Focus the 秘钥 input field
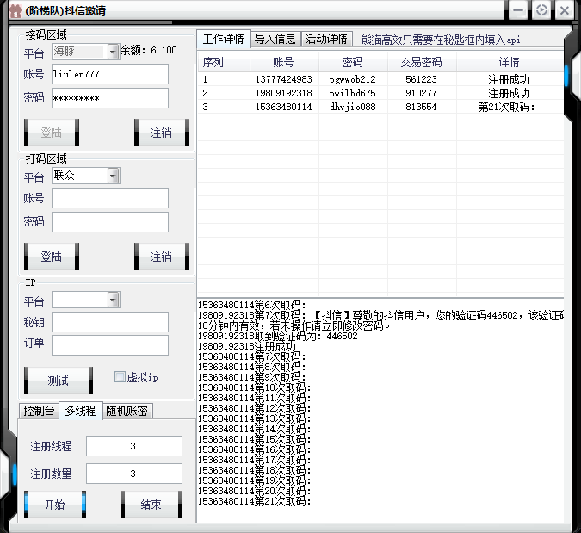 tap(110, 322)
